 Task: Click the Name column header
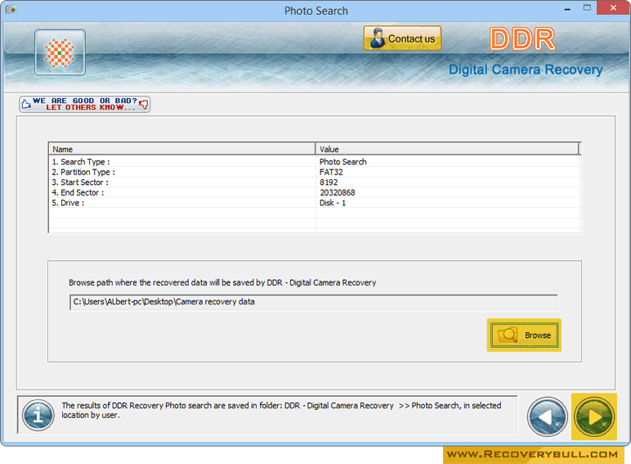[182, 149]
